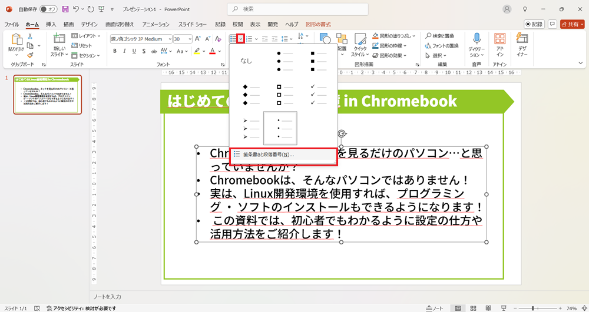Switch to 図形の書式 shape format tab
Screen dimensions: 589x312
(318, 24)
